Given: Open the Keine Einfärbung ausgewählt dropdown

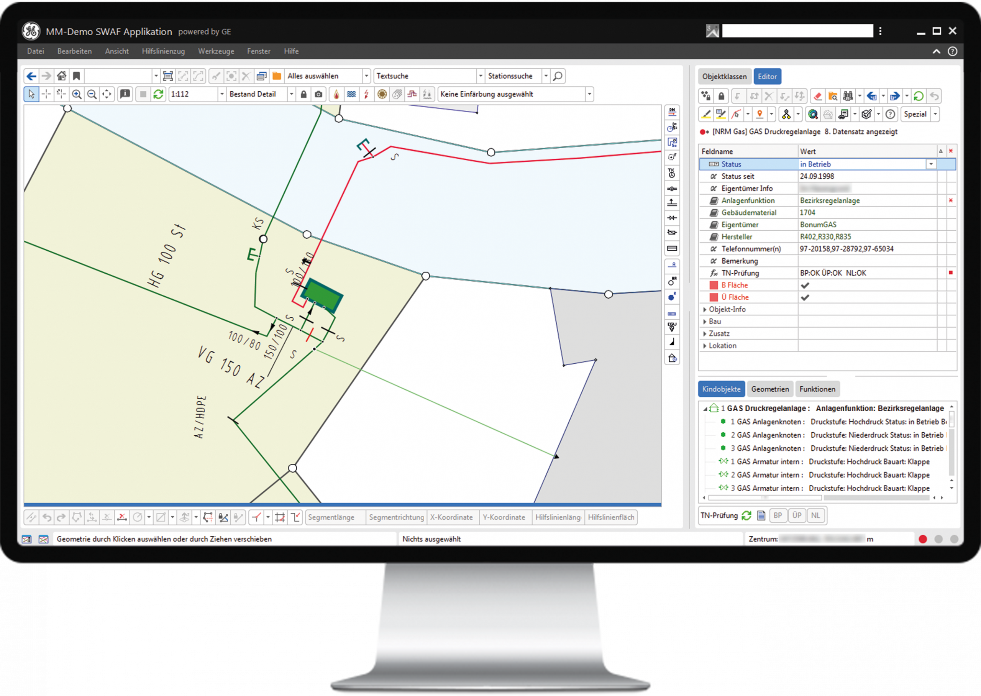Looking at the screenshot, I should point(589,94).
